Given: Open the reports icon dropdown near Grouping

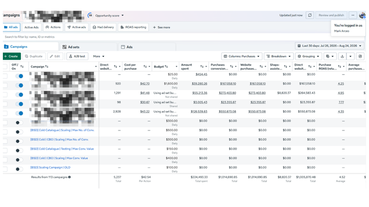Looking at the screenshot, I should [330, 56].
